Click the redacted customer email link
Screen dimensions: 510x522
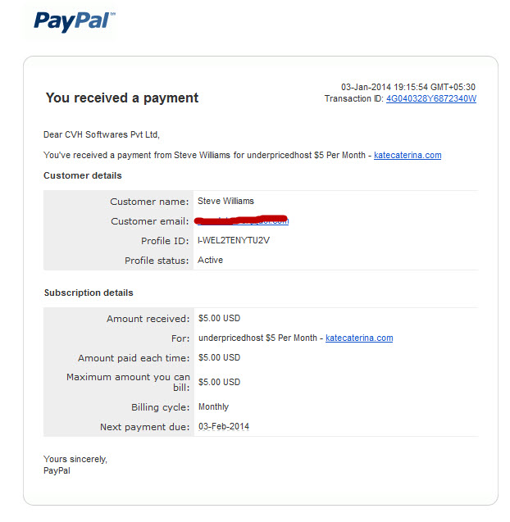tap(243, 220)
